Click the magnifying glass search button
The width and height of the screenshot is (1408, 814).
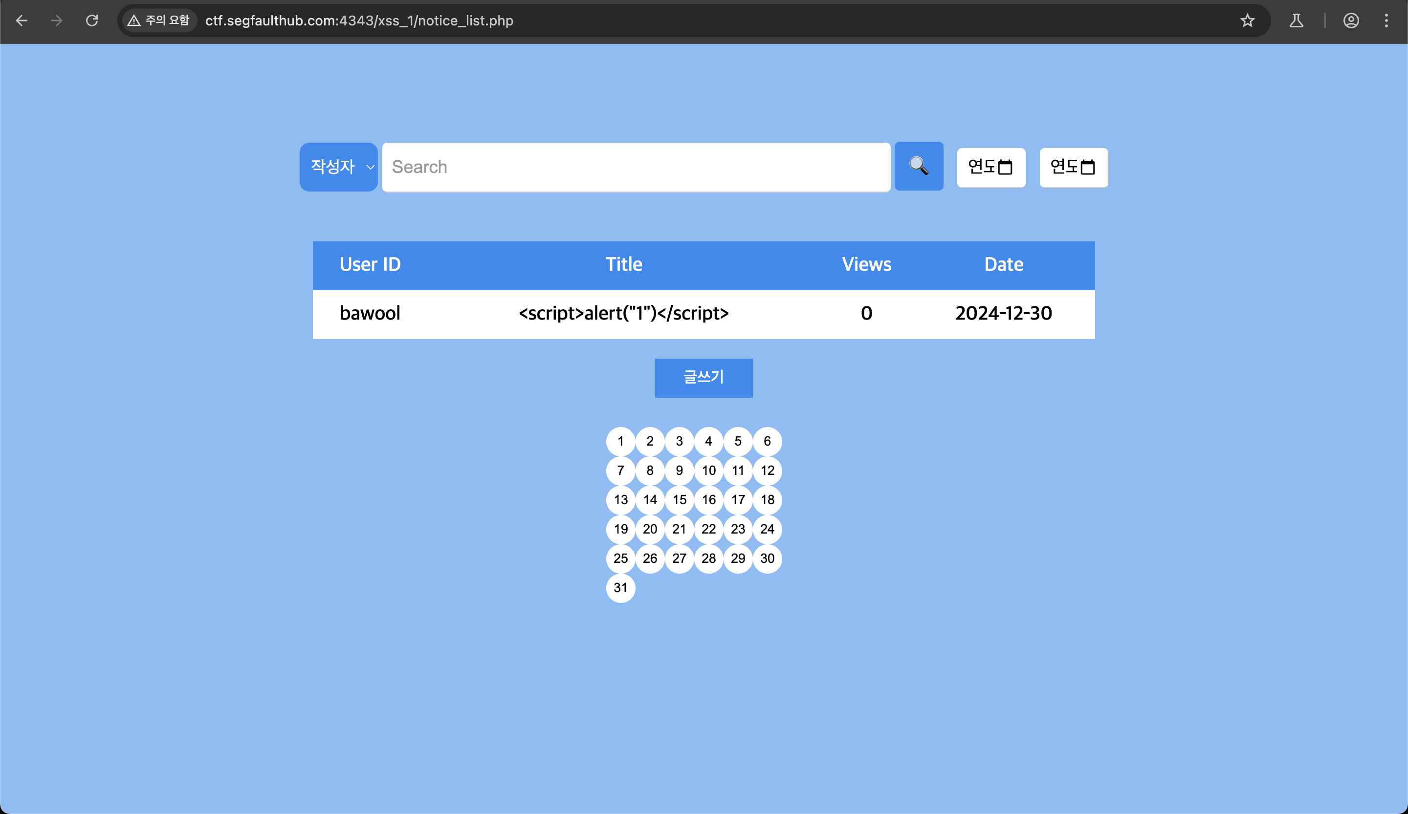919,167
